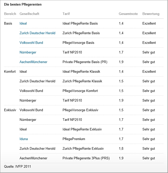This screenshot has height=173, width=168.
Task: Open the AachenMünchener link
Action: (33, 62)
